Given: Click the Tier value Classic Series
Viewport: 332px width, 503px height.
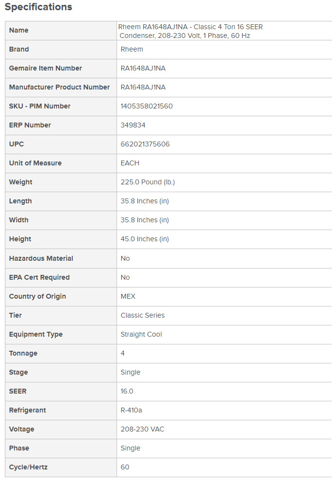Looking at the screenshot, I should click(x=143, y=315).
